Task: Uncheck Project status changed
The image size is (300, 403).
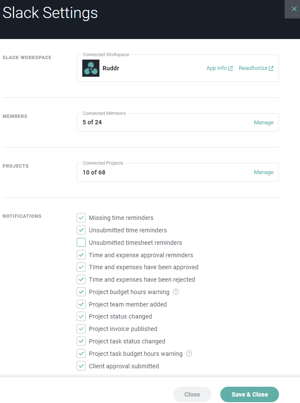Action: (x=81, y=316)
